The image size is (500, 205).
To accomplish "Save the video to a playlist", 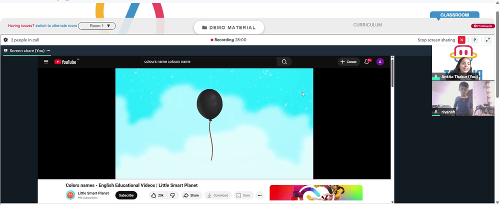I will (x=243, y=196).
